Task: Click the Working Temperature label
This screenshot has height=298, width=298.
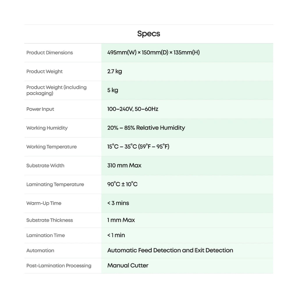Action: [52, 147]
